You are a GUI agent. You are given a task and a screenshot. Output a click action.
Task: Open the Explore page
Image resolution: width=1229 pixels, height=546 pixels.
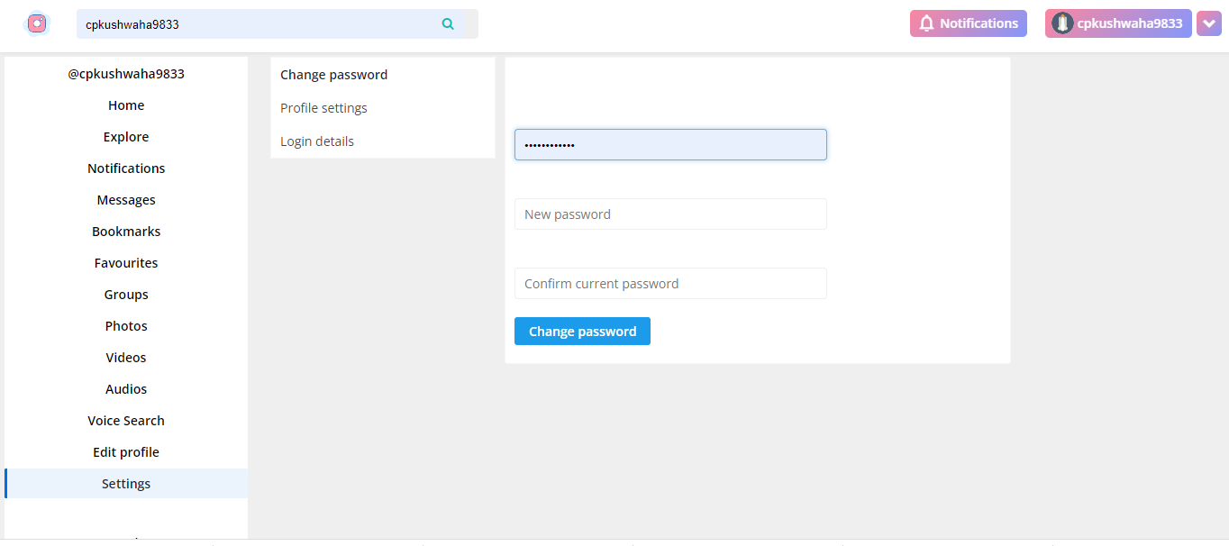point(125,136)
